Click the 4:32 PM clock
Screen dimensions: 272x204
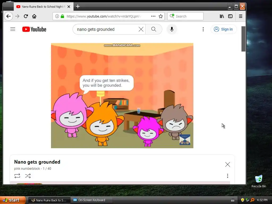pyautogui.click(x=262, y=200)
